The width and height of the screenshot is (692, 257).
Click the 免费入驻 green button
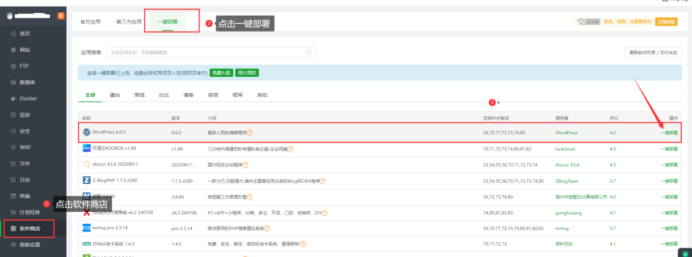[x=221, y=73]
